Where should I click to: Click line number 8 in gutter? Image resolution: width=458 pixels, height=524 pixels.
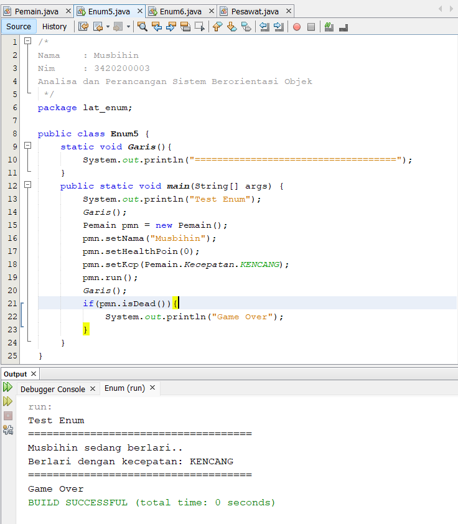point(15,133)
